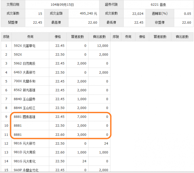Click the 成交筆數 label cell

tap(13, 13)
